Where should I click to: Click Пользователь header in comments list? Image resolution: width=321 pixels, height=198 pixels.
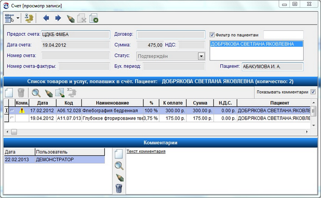(70, 152)
